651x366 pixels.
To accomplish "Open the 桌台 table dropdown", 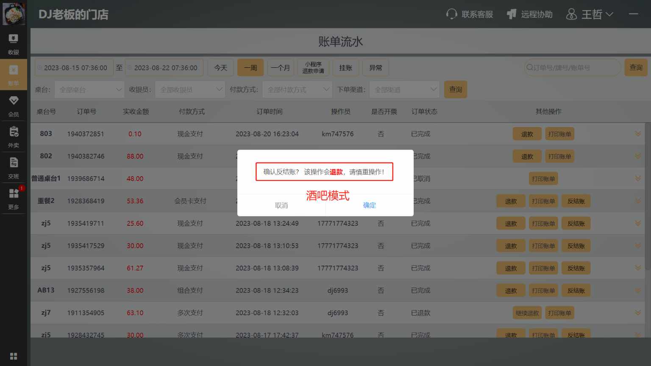I will tap(89, 89).
